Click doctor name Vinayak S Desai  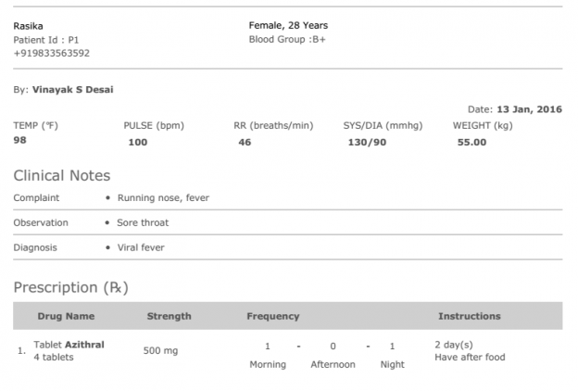tap(72, 90)
